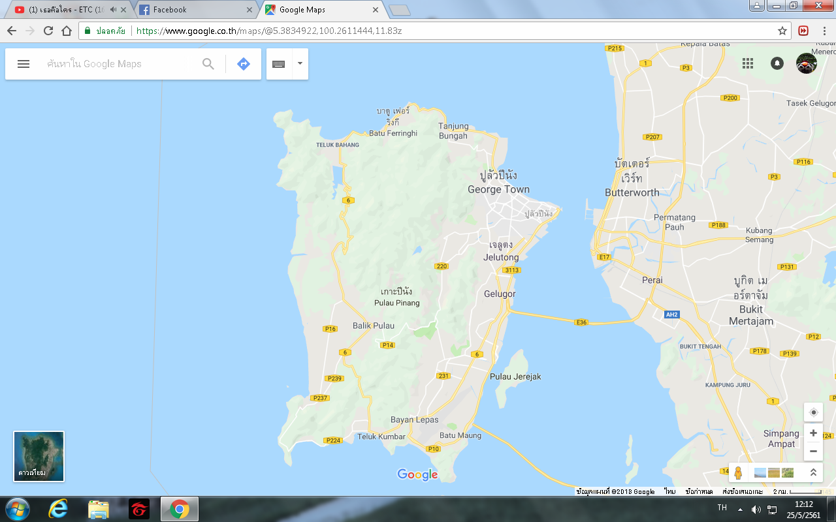This screenshot has height=522, width=836.
Task: Click the Pulau Pinang label
Action: (x=397, y=303)
